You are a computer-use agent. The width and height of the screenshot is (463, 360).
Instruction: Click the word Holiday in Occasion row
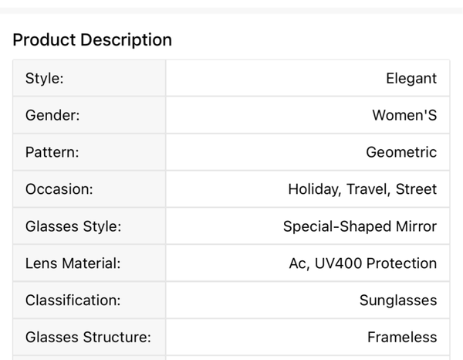[x=313, y=189]
